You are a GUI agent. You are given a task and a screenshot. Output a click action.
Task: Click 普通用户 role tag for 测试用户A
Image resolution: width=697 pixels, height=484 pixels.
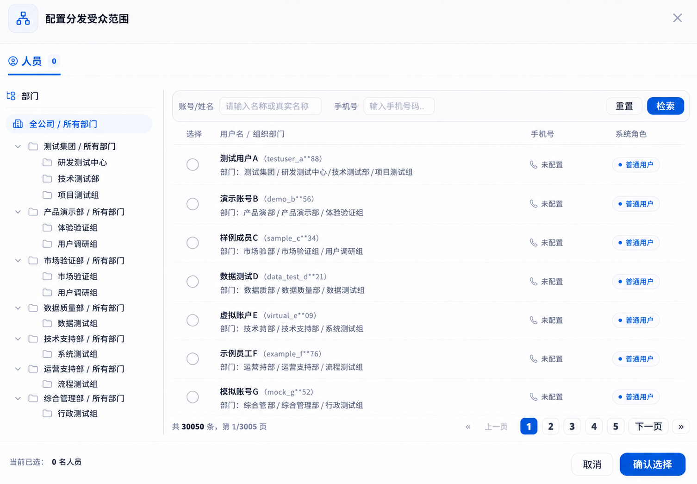point(636,165)
